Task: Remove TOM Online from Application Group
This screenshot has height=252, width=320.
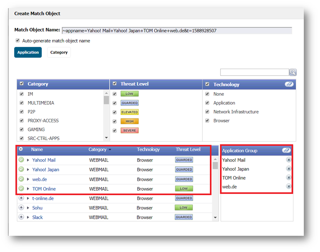Action: [x=288, y=178]
